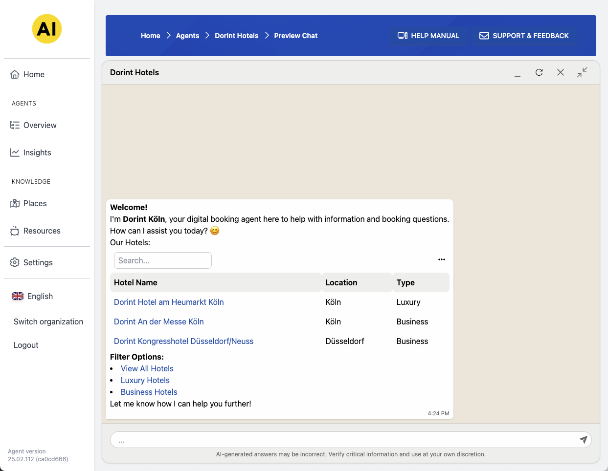Click the 4:24 PM message timestamp

[438, 413]
